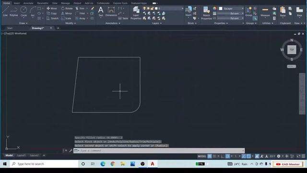Image resolution: width=307 pixels, height=173 pixels.
Task: Open the Insert ribbon tab
Action: 17,3
